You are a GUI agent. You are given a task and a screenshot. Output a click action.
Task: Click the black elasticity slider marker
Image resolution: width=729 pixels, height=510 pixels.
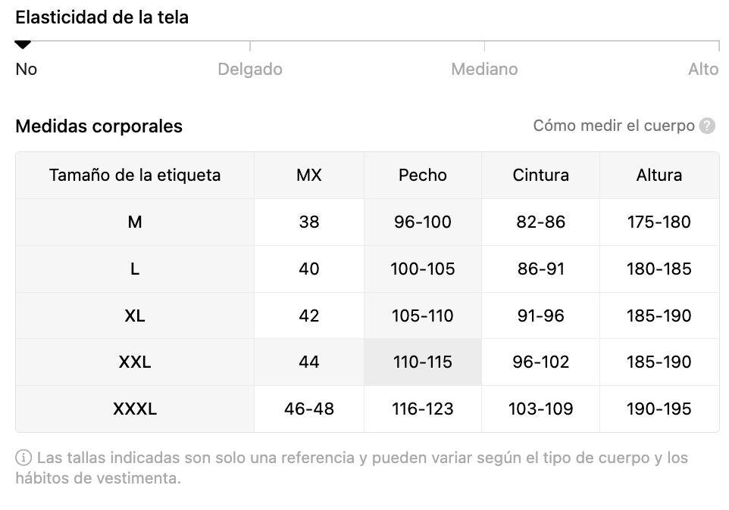click(22, 45)
